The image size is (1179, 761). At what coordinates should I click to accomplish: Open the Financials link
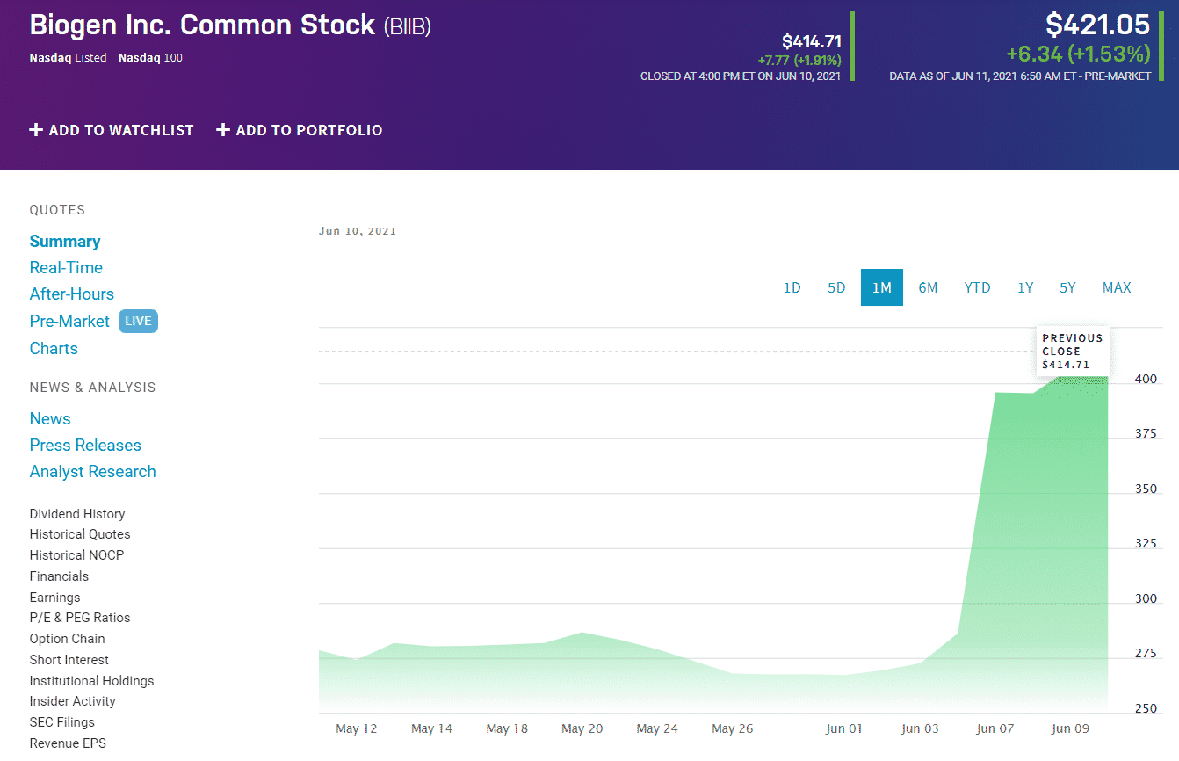(x=59, y=576)
